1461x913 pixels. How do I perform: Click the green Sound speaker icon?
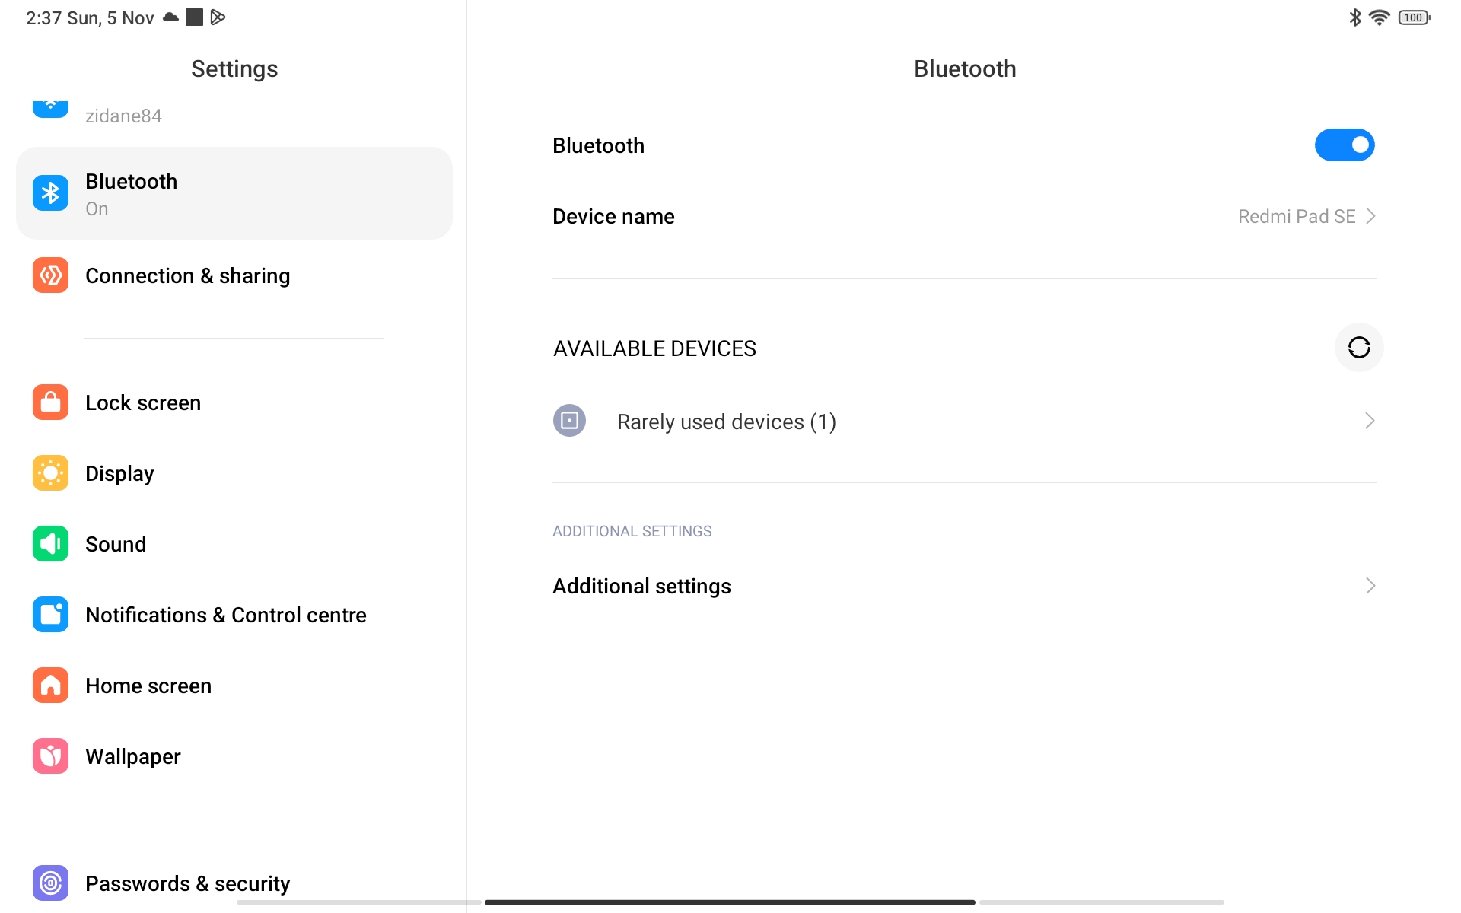(50, 544)
